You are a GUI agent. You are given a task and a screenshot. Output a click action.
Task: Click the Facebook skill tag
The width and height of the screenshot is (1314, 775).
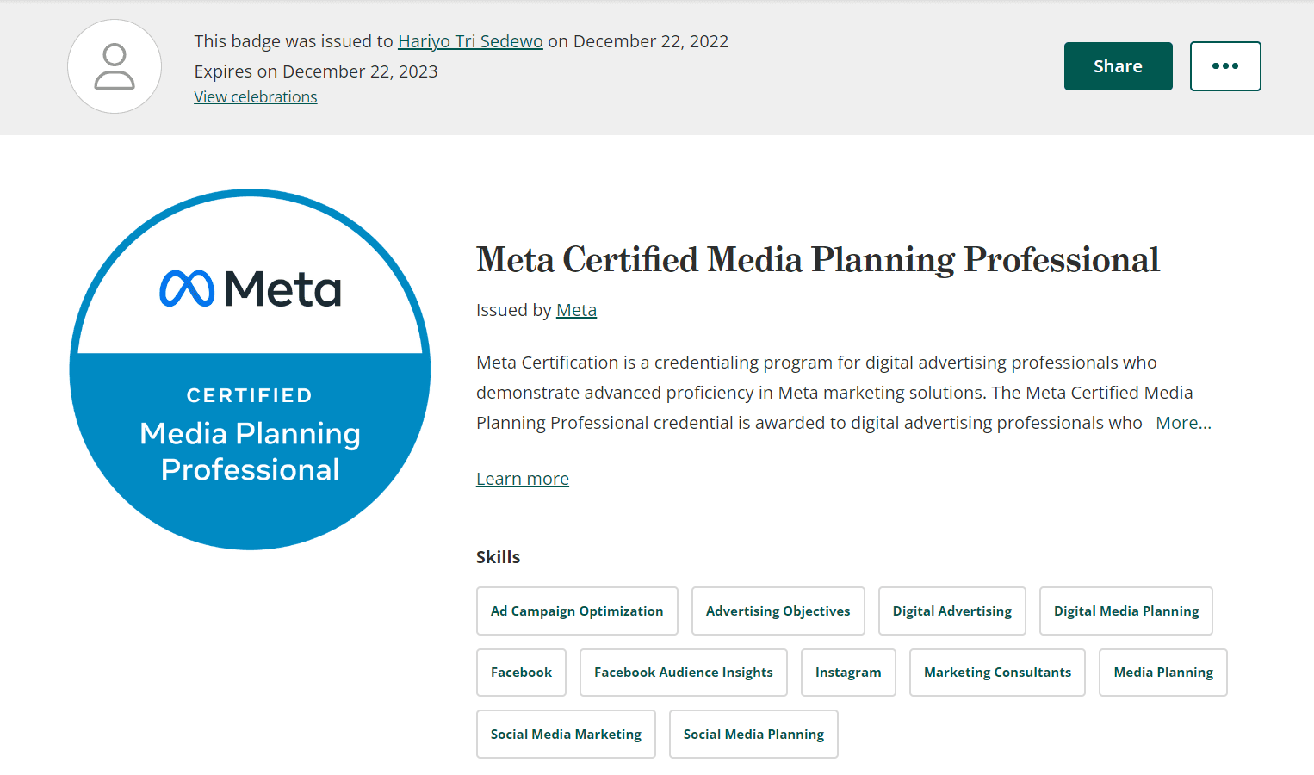[521, 673]
